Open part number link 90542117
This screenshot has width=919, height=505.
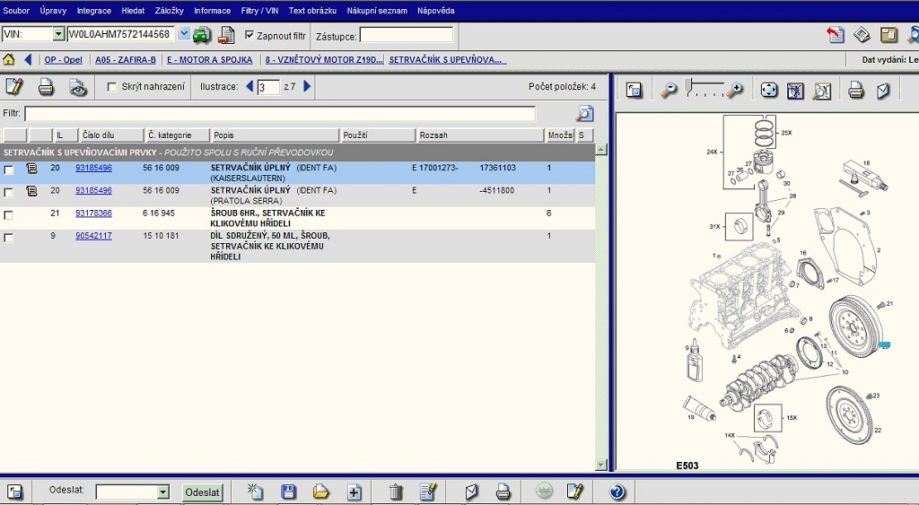(93, 236)
